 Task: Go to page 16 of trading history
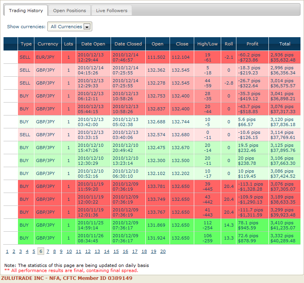click(x=125, y=251)
